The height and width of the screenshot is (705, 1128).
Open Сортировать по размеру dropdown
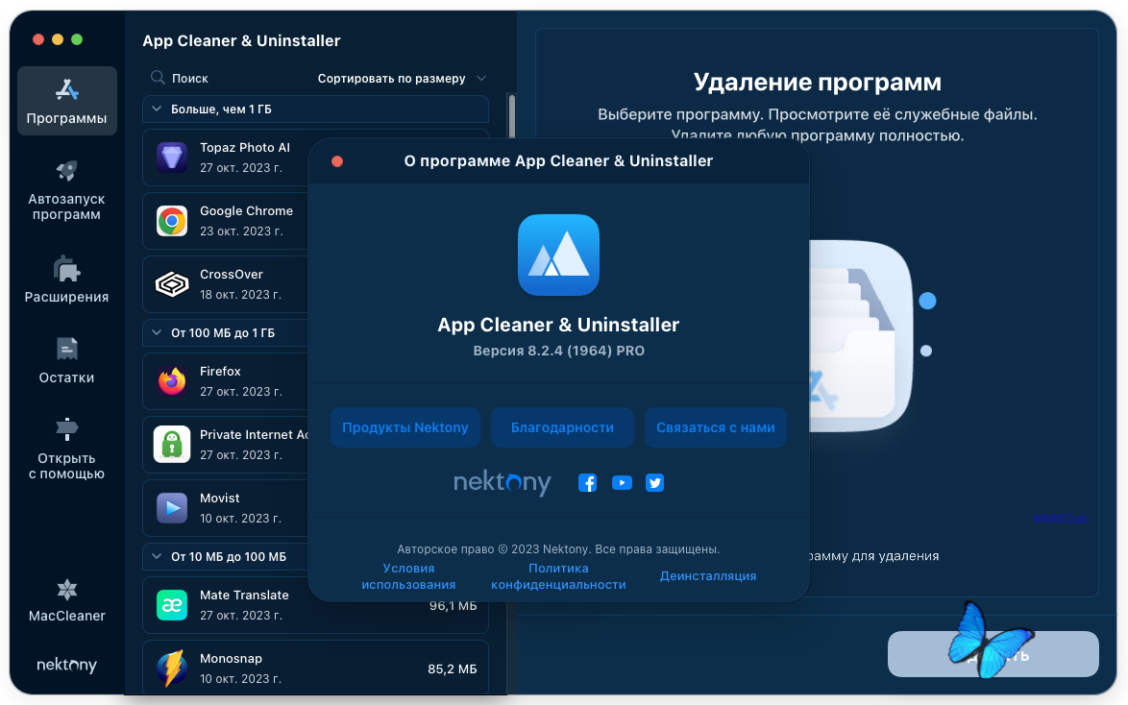pyautogui.click(x=403, y=78)
